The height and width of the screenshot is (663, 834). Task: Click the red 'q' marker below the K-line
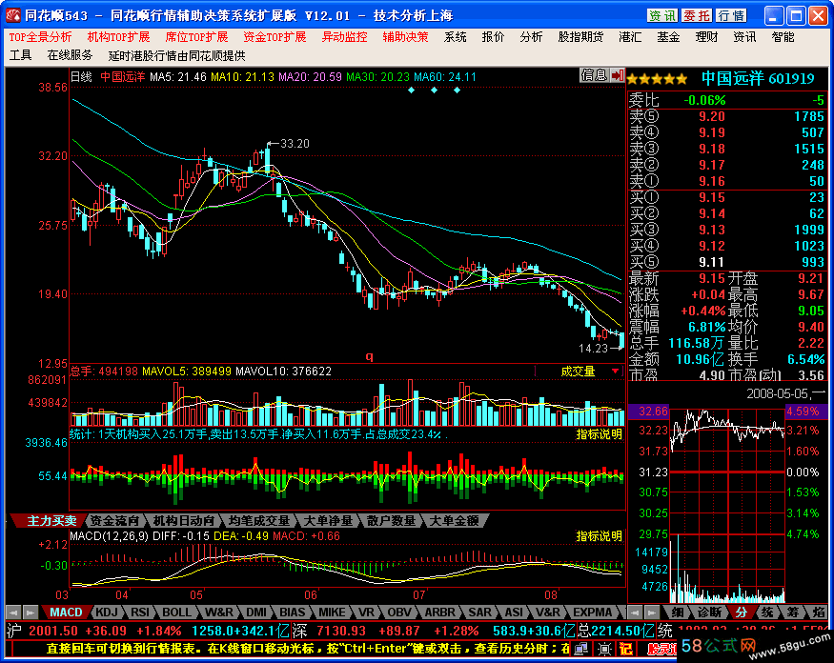[369, 357]
